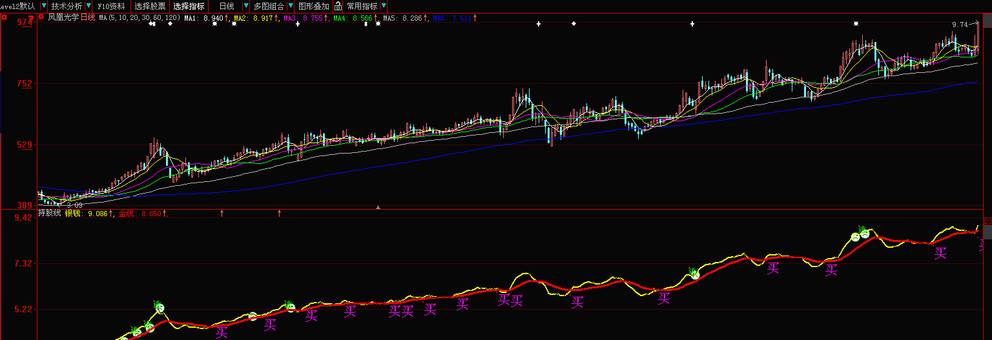The width and height of the screenshot is (992, 340).
Task: Click the Level2默认 label
Action: (18, 6)
